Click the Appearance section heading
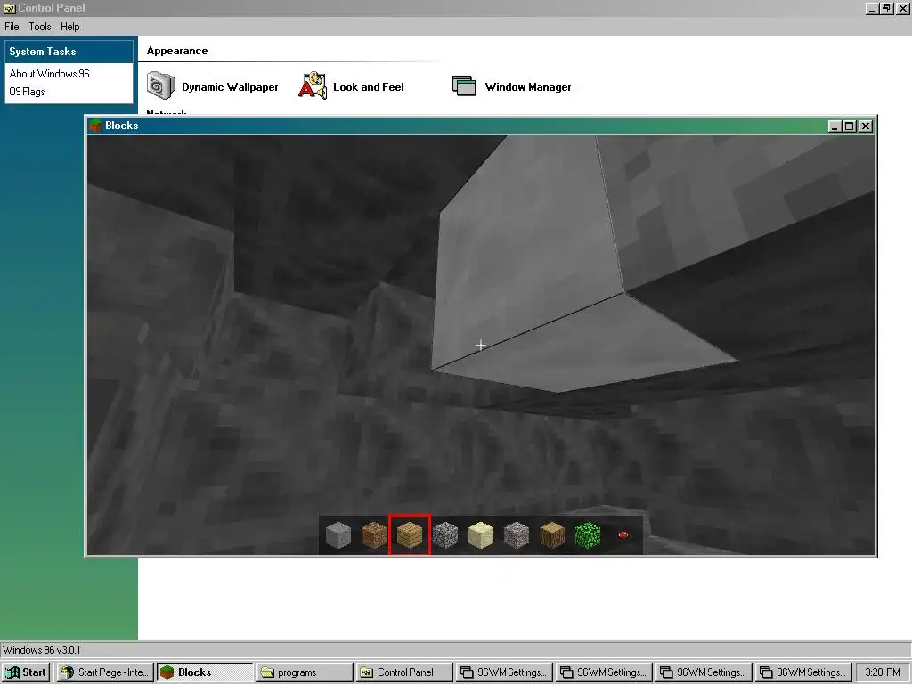This screenshot has width=912, height=684. [x=177, y=51]
